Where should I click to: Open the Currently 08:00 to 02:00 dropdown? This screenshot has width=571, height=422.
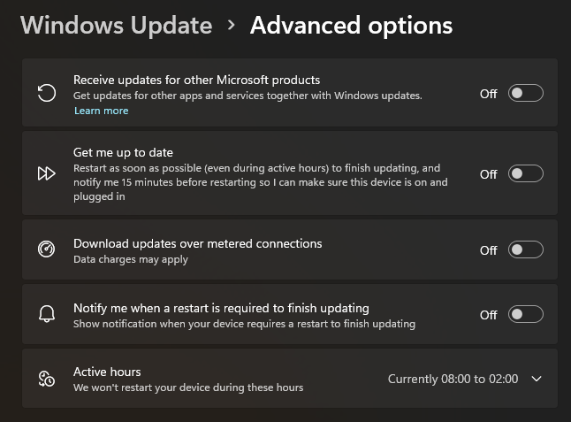pyautogui.click(x=453, y=379)
